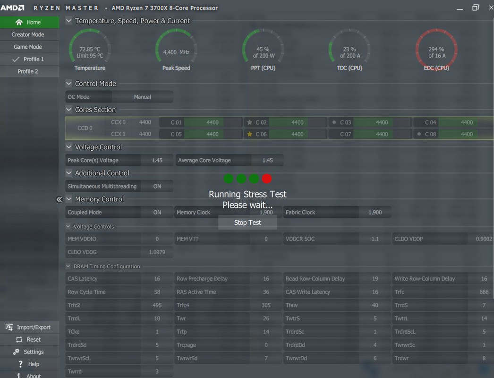Click the Peak Speed gauge
This screenshot has width=494, height=378.
point(176,50)
